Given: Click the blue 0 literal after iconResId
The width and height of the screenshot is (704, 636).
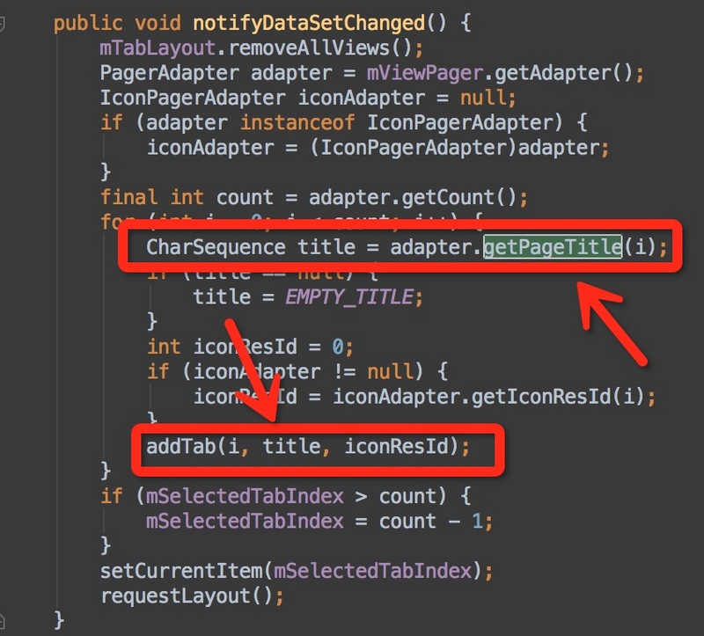Looking at the screenshot, I should pyautogui.click(x=338, y=347).
